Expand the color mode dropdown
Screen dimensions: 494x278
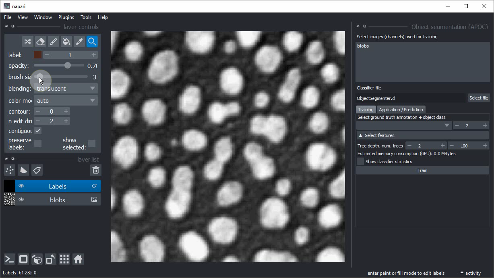click(66, 101)
